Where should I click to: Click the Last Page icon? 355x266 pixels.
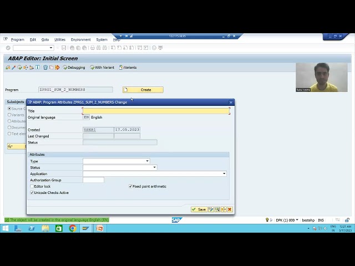pos(131,48)
